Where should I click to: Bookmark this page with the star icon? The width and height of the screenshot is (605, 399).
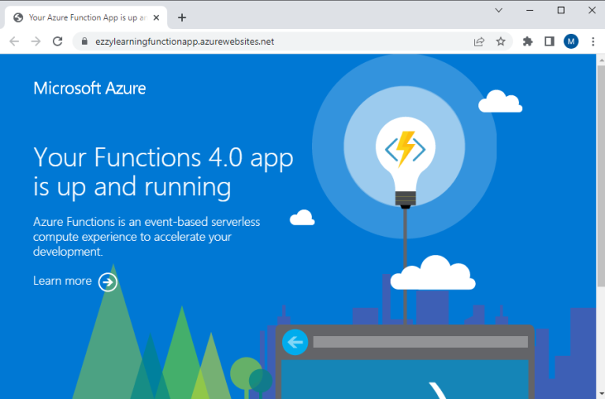pos(500,42)
